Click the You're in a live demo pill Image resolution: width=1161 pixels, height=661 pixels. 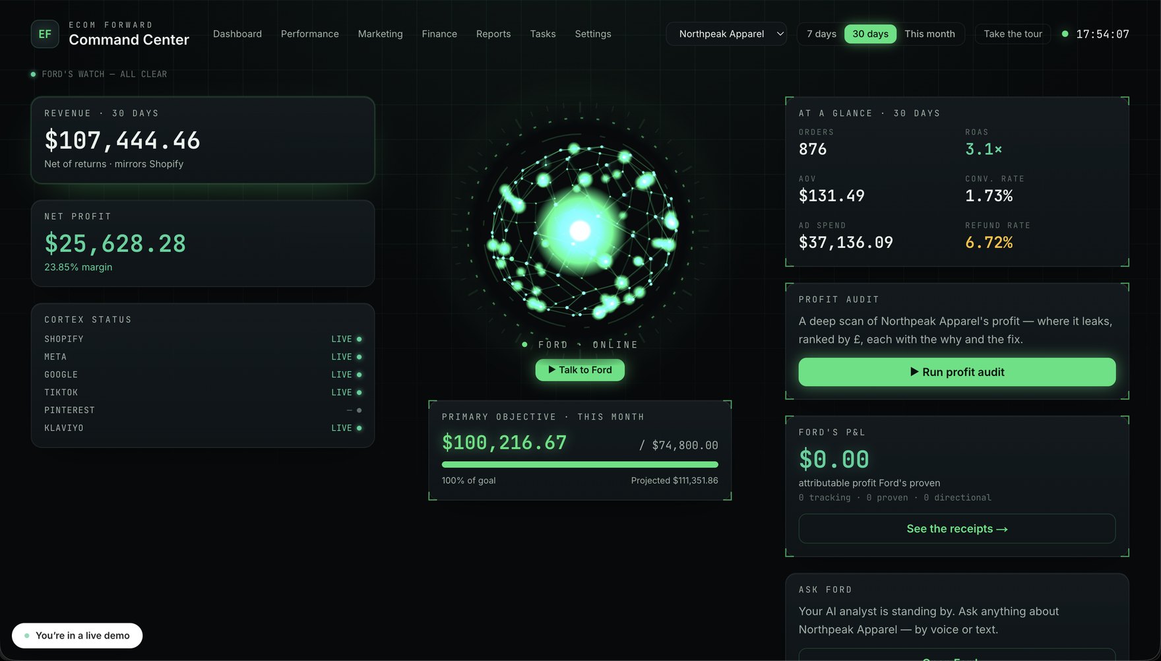(x=77, y=635)
